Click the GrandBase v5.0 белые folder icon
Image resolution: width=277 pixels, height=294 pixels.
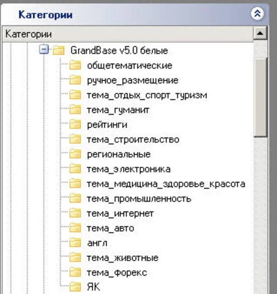pyautogui.click(x=59, y=50)
